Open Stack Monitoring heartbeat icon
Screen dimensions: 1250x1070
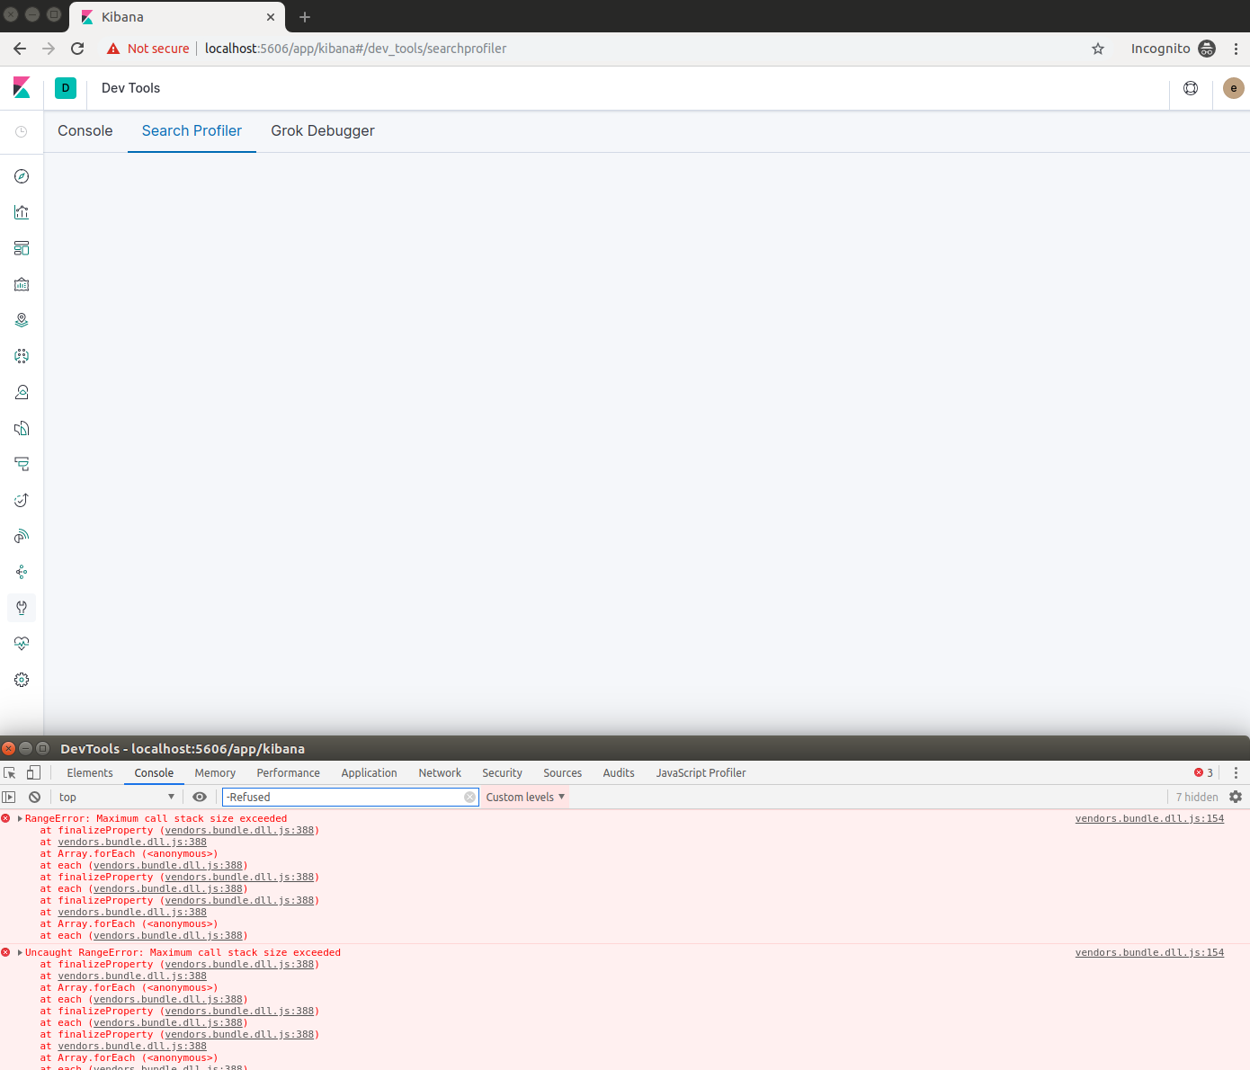point(22,643)
